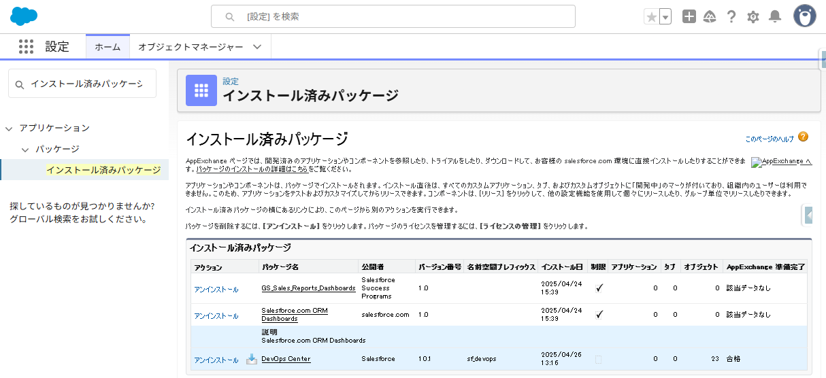Image resolution: width=826 pixels, height=378 pixels.
Task: Click the 制限 checkmark for GS_Sales_Reports_Dashboards
Action: tap(599, 288)
